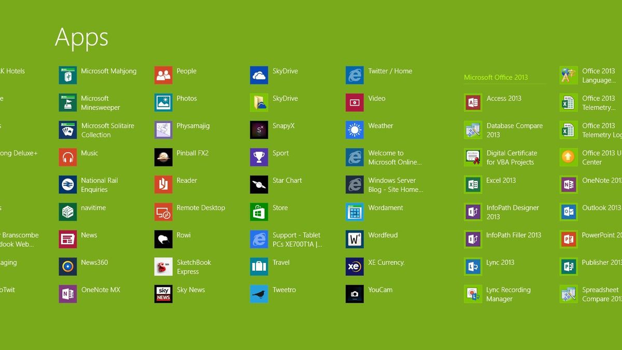The width and height of the screenshot is (622, 350).
Task: Open the Microsoft Mahjong app icon
Action: [68, 75]
